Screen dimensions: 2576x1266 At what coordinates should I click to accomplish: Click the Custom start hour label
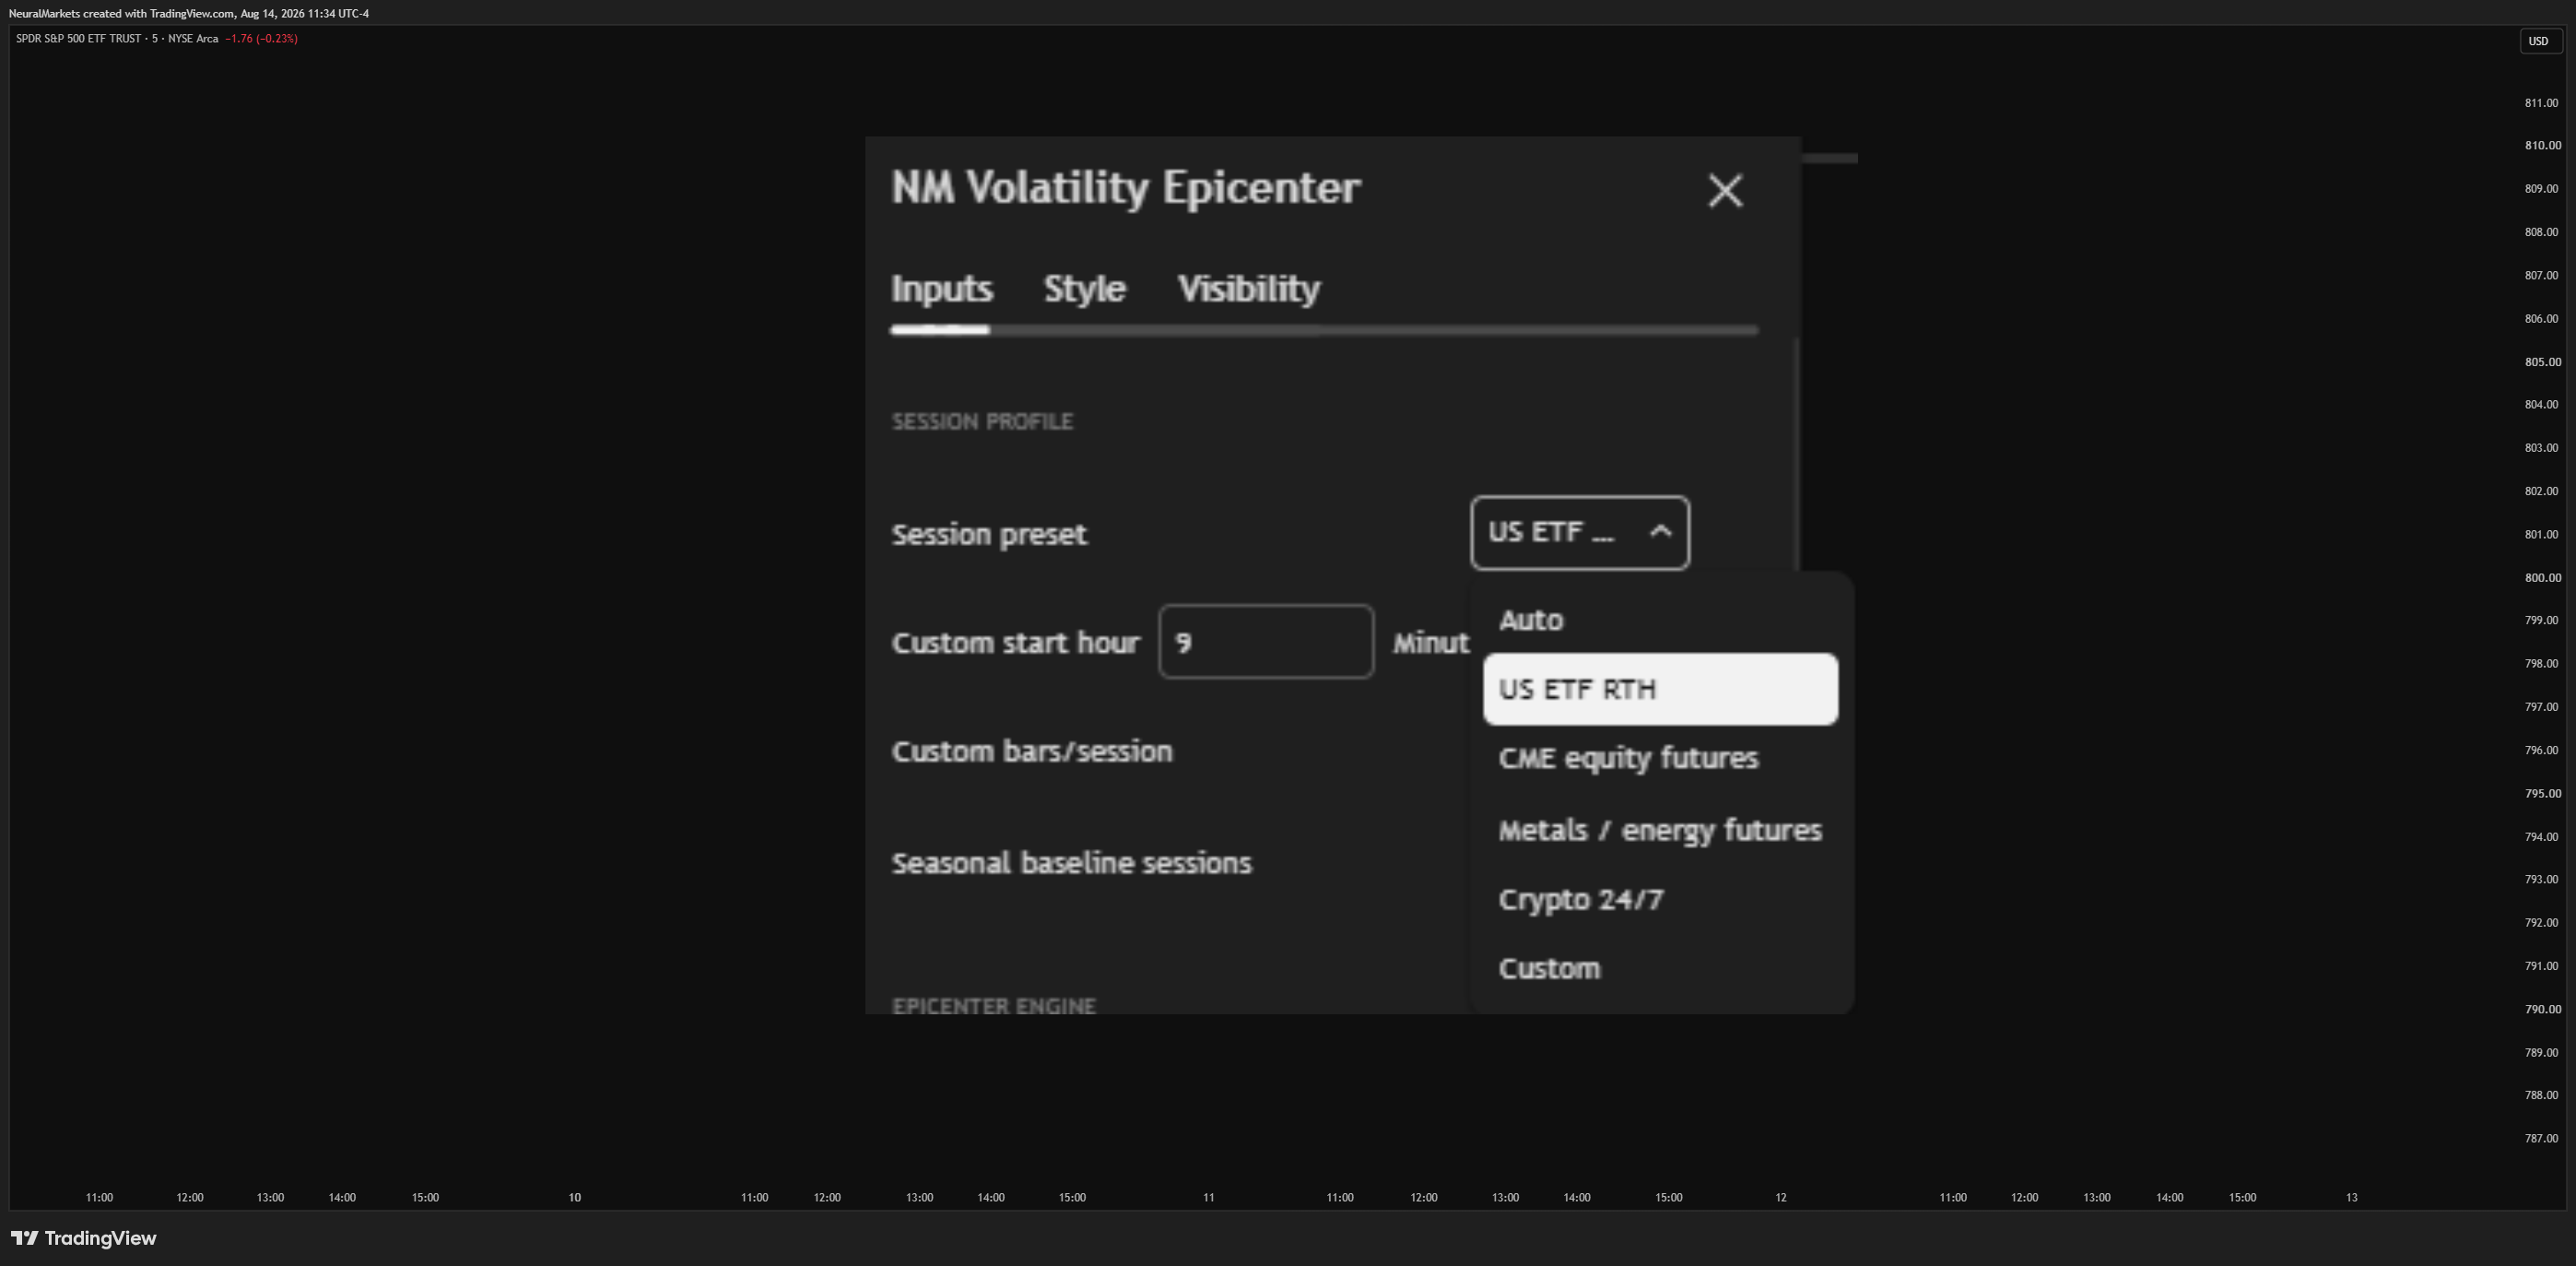(1015, 643)
